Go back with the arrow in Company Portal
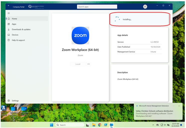The width and height of the screenshot is (186, 128). (x=9, y=6)
